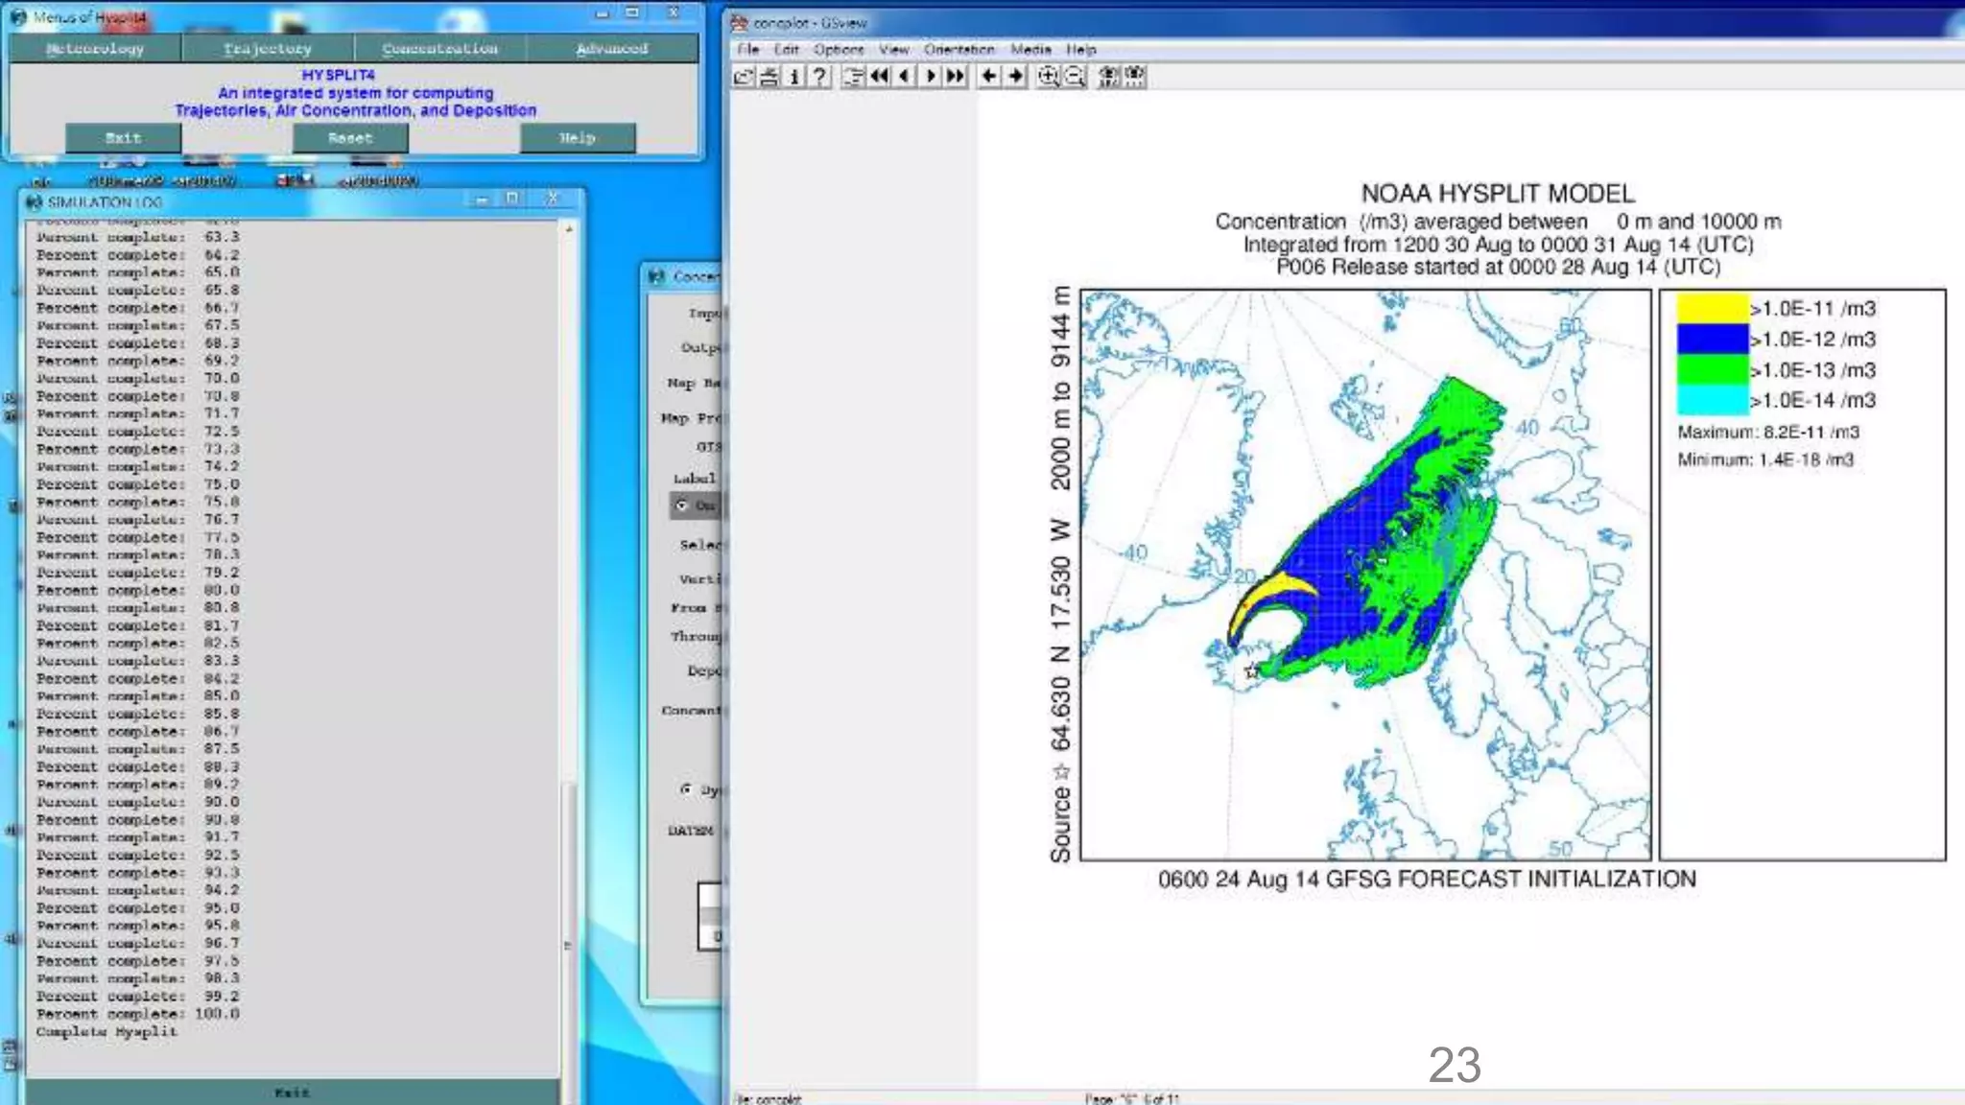This screenshot has height=1105, width=1965.
Task: Open the Trajectory menu in Hysplit
Action: [267, 48]
